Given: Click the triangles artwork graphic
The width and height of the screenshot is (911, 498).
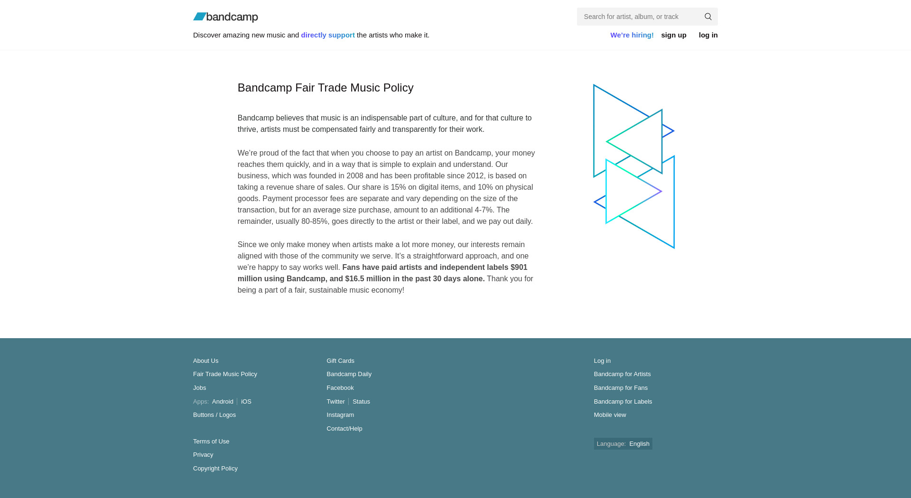Looking at the screenshot, I should tap(634, 166).
